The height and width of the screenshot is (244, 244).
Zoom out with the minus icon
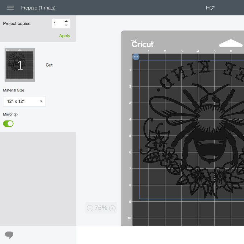coord(90,208)
